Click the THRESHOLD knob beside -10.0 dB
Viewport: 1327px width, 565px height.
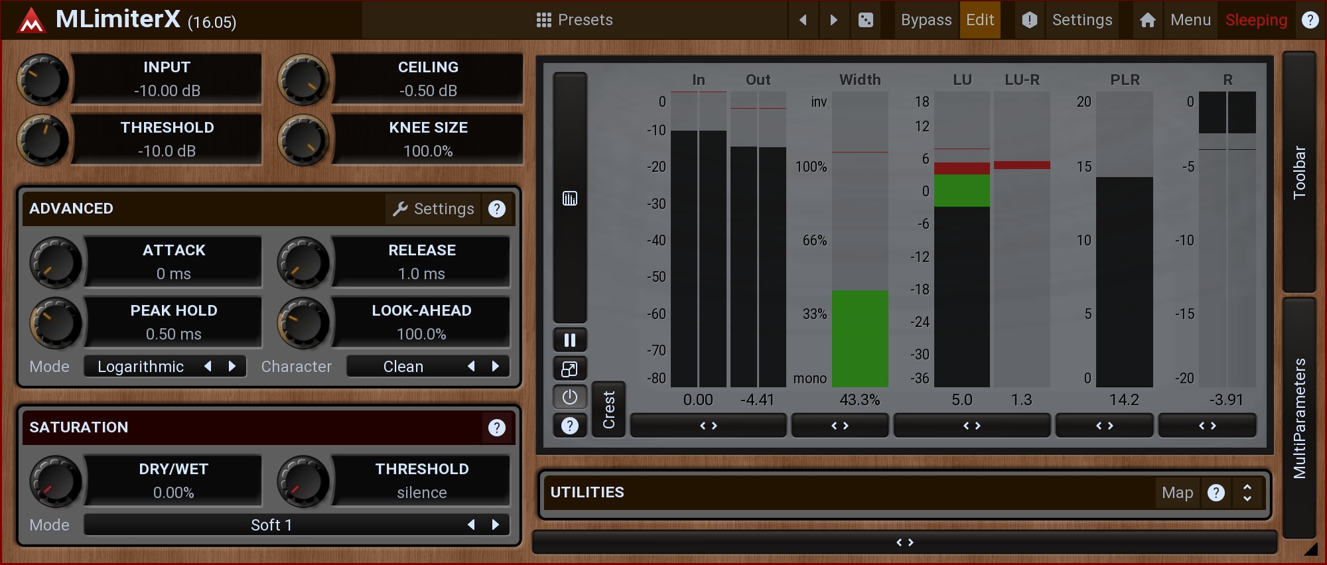(42, 140)
